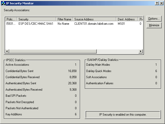Click the No Name filter cell
Screen dimensions: 165x124
pos(63,24)
